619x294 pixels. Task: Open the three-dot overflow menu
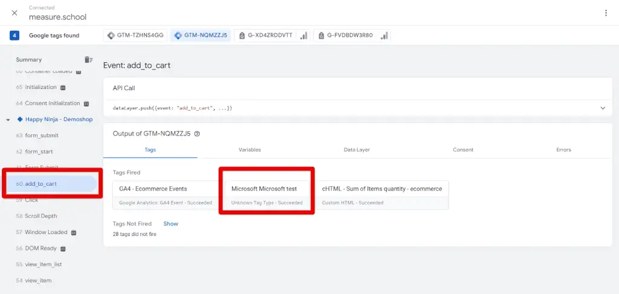pyautogui.click(x=606, y=13)
